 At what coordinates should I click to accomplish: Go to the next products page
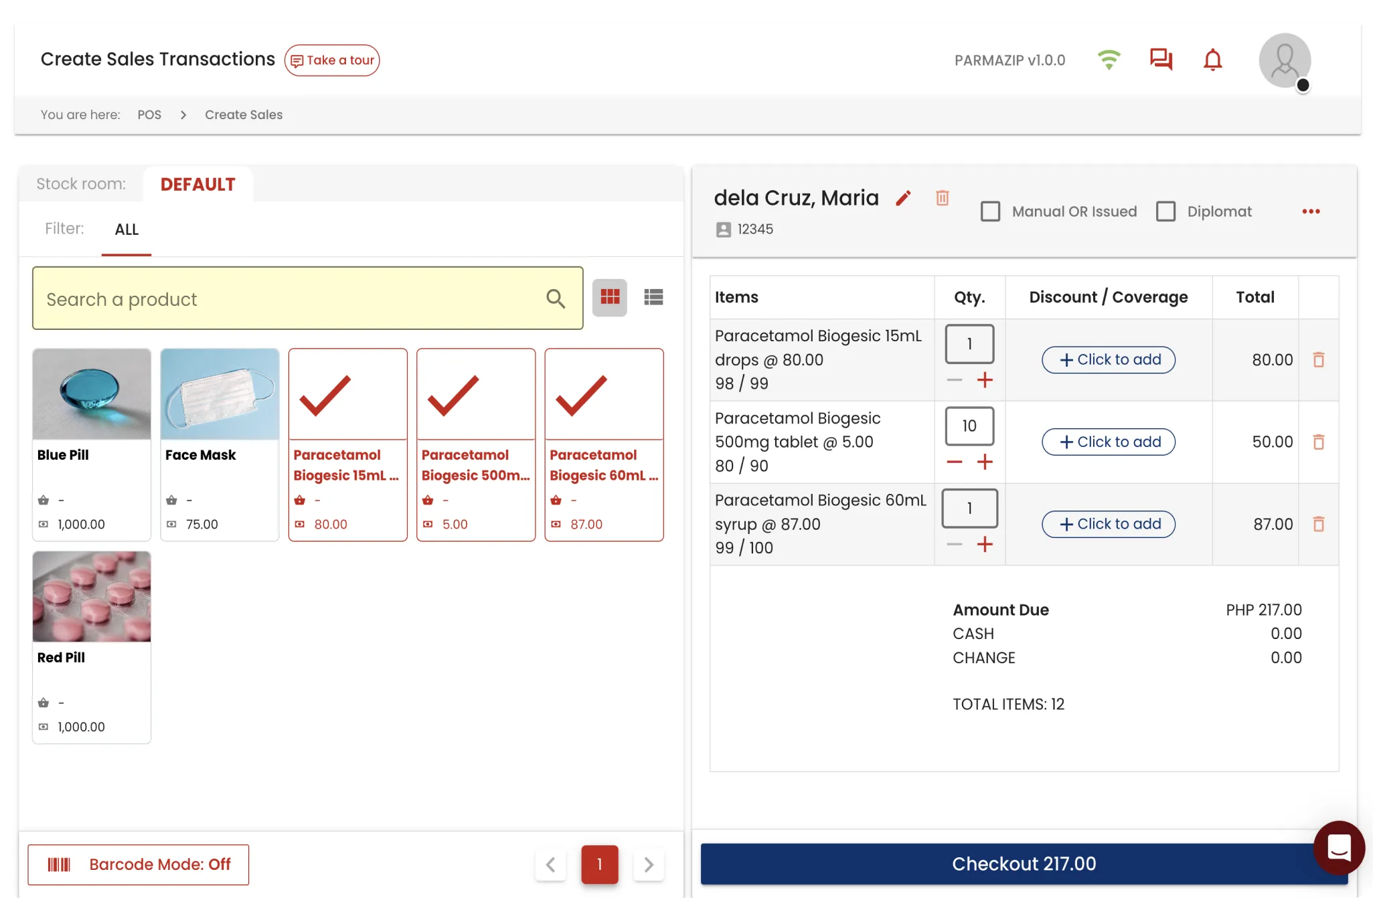(648, 865)
